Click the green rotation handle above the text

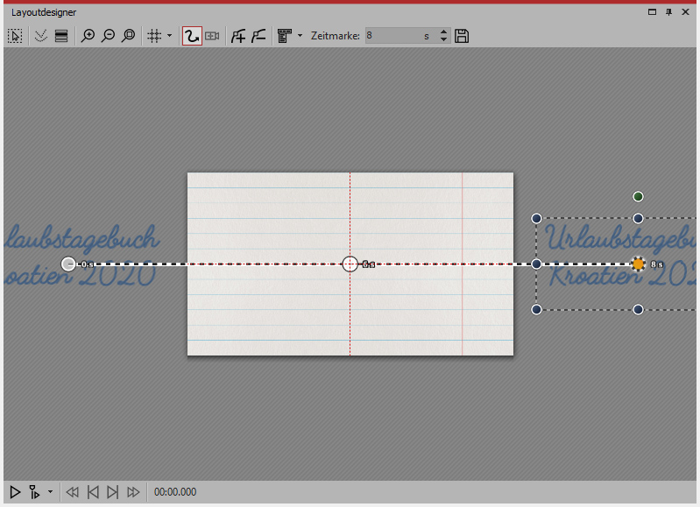click(x=639, y=196)
